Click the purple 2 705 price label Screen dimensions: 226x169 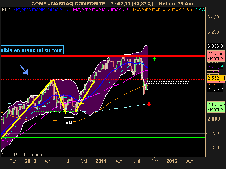[213, 67]
